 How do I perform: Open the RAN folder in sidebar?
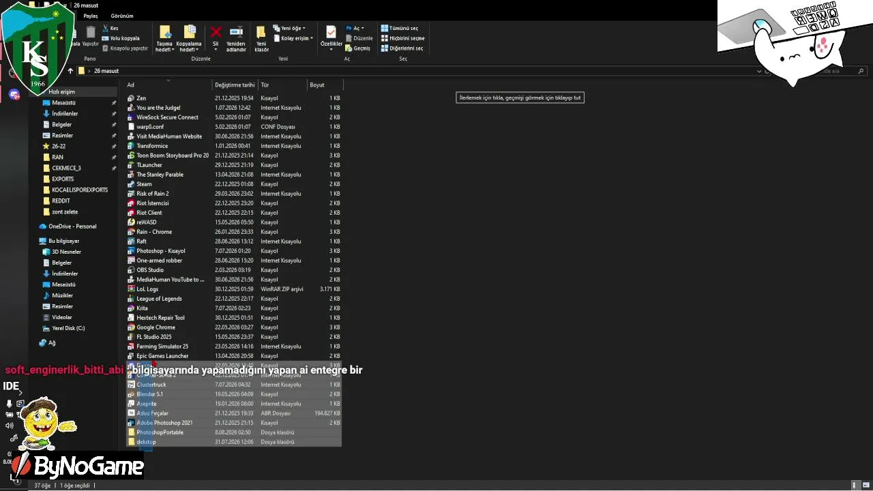click(x=57, y=158)
